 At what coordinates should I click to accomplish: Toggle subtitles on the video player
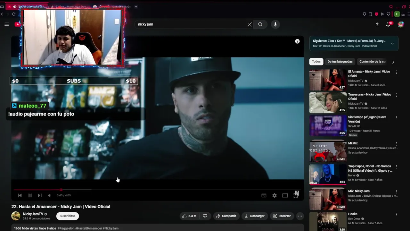click(x=264, y=195)
